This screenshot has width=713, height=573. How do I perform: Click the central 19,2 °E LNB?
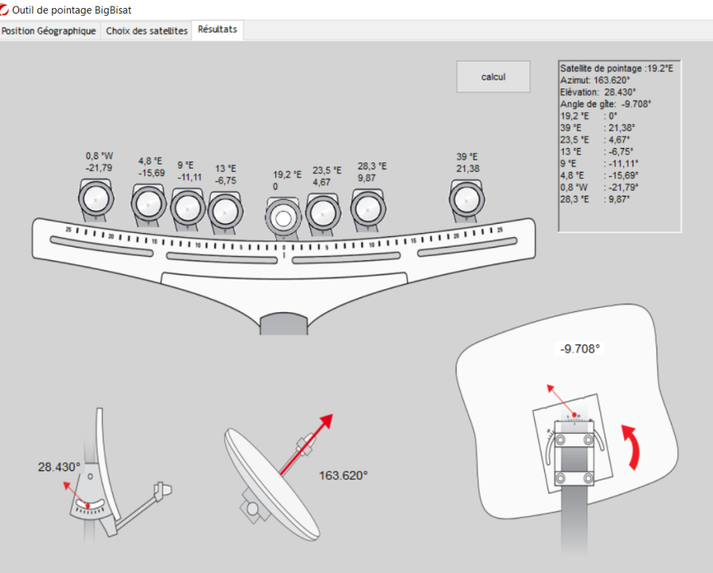pyautogui.click(x=282, y=216)
